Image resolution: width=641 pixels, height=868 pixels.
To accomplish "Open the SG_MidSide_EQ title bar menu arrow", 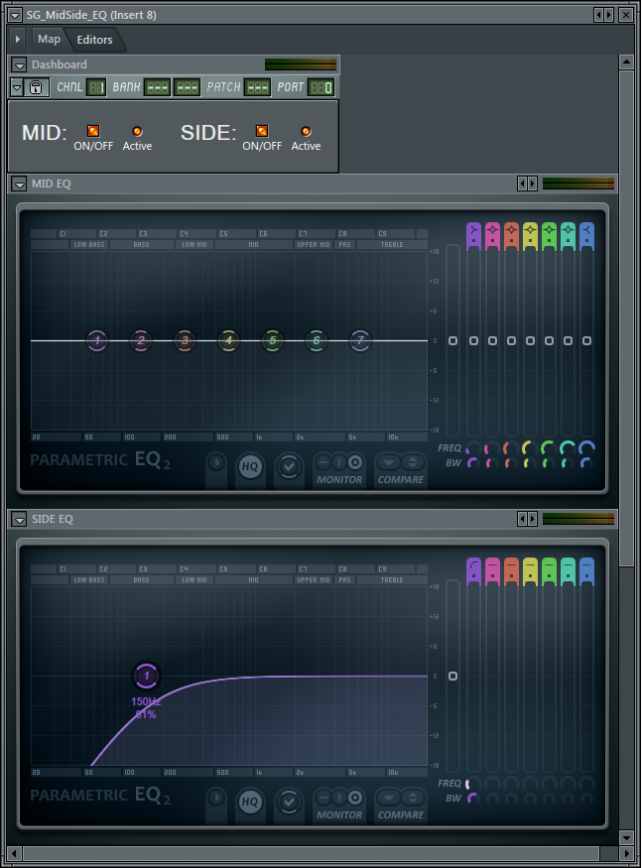I will click(15, 15).
